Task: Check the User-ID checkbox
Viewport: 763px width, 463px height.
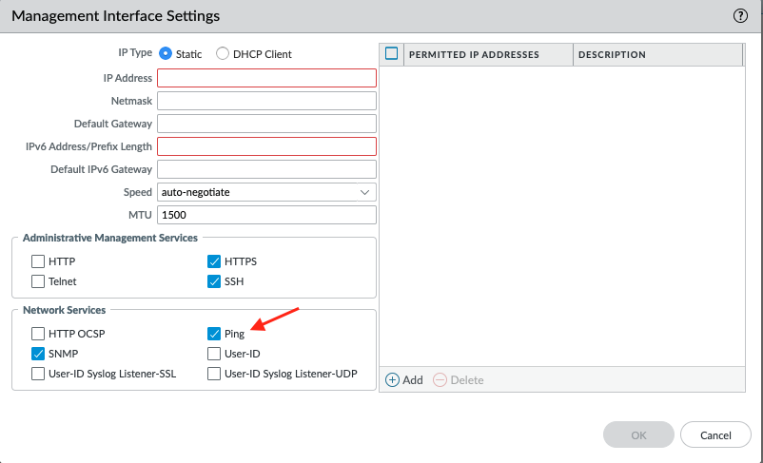Action: pyautogui.click(x=214, y=354)
